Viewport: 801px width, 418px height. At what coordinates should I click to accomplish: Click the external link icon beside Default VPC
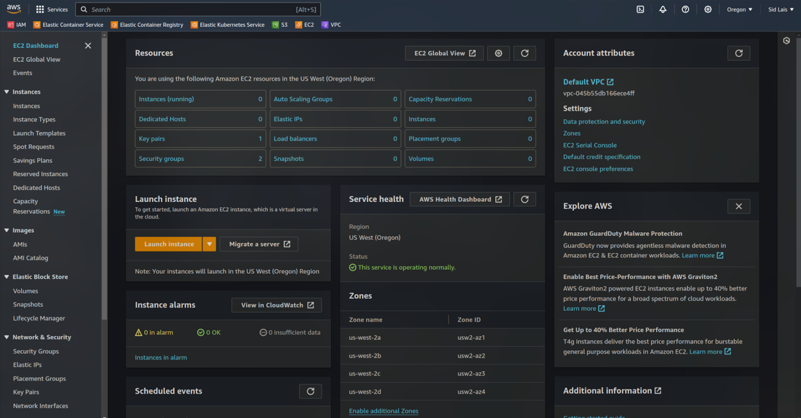[610, 82]
